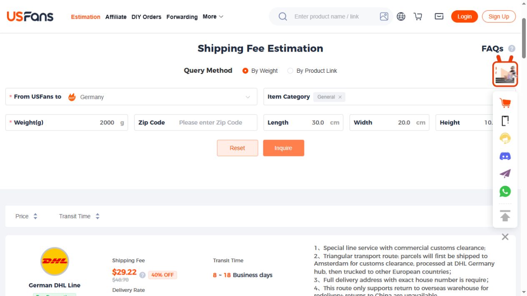527x296 pixels.
Task: Select By Product Link query method
Action: [312, 71]
